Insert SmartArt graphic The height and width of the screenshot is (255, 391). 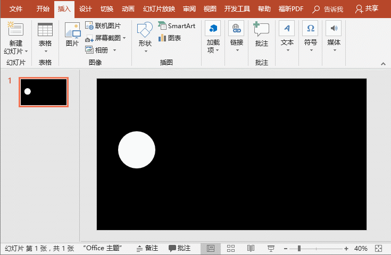177,26
